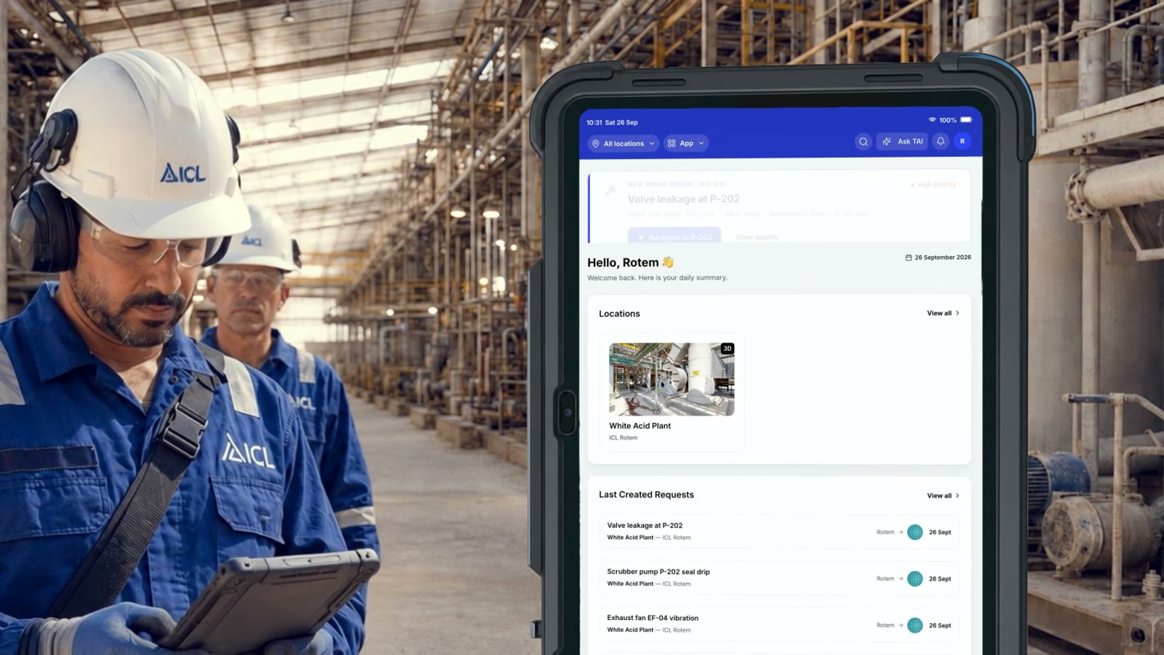Image resolution: width=1164 pixels, height=655 pixels.
Task: Click the wrench icon on work order card
Action: click(x=610, y=191)
